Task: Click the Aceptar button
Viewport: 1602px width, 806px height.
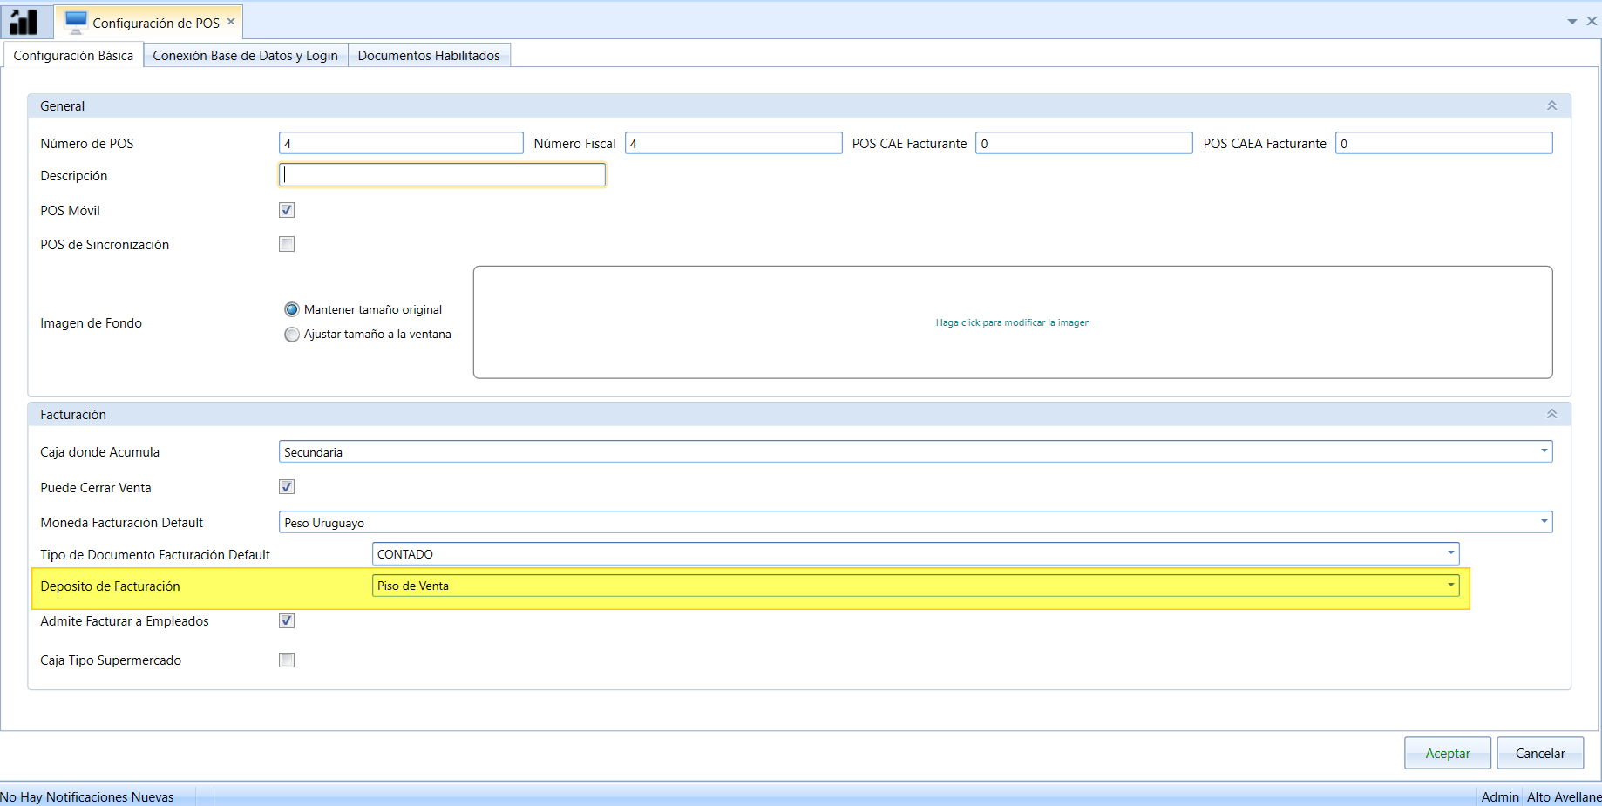Action: [x=1447, y=753]
